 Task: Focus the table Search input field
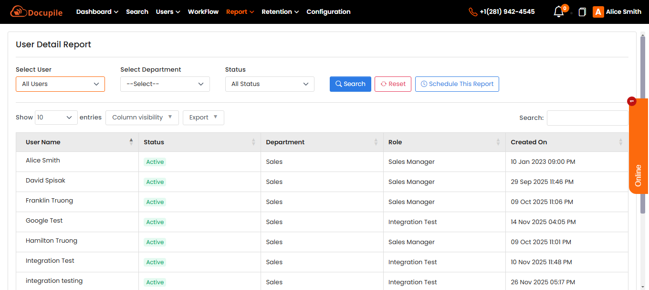(587, 118)
